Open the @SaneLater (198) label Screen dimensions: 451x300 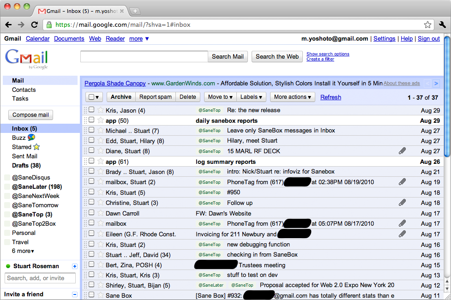(x=37, y=186)
